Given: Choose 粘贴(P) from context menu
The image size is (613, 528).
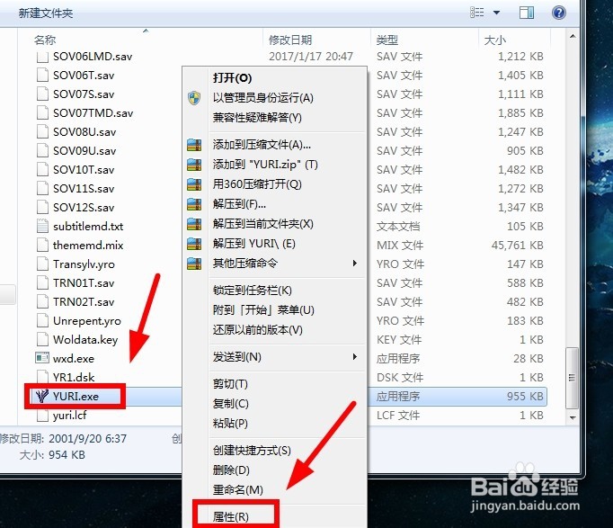Looking at the screenshot, I should tap(230, 423).
